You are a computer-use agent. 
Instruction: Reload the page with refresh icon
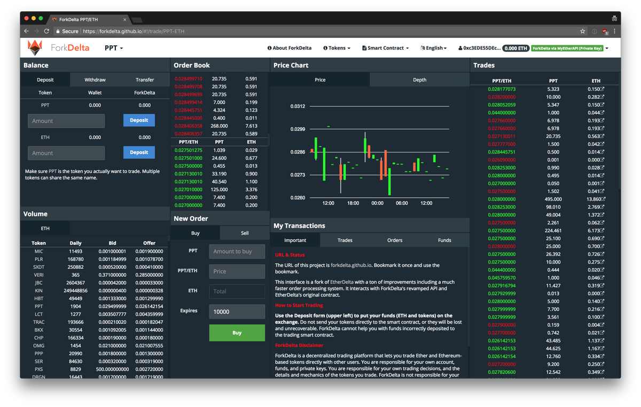(46, 31)
